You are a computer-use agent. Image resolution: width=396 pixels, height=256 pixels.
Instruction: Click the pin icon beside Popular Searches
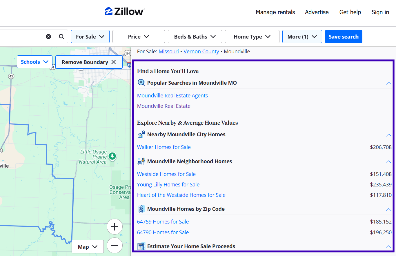coord(141,82)
